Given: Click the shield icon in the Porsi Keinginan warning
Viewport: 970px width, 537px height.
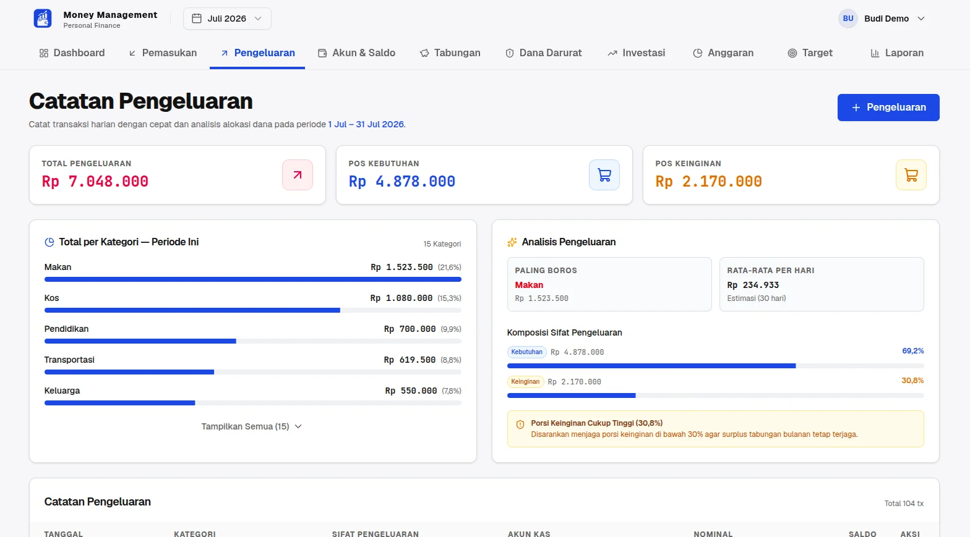Looking at the screenshot, I should pos(520,425).
